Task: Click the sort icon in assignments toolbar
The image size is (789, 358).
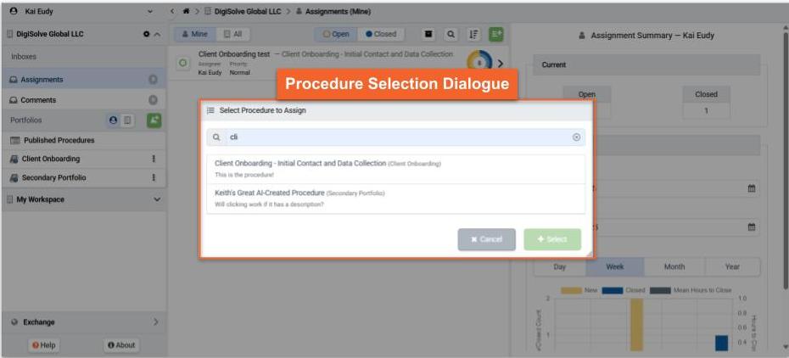Action: click(x=473, y=34)
